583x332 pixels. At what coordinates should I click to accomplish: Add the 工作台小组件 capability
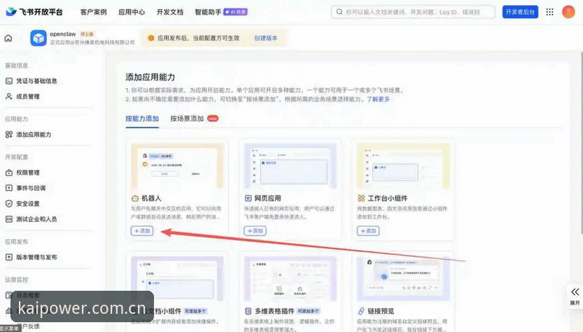coord(368,231)
